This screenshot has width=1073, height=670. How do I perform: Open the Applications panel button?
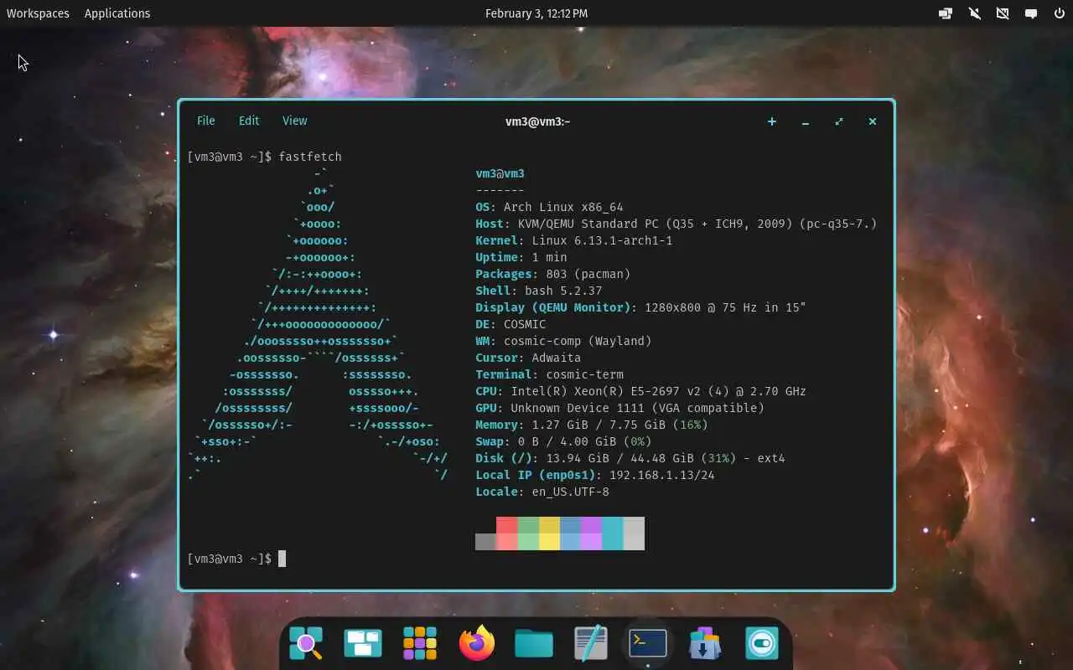[x=117, y=13]
